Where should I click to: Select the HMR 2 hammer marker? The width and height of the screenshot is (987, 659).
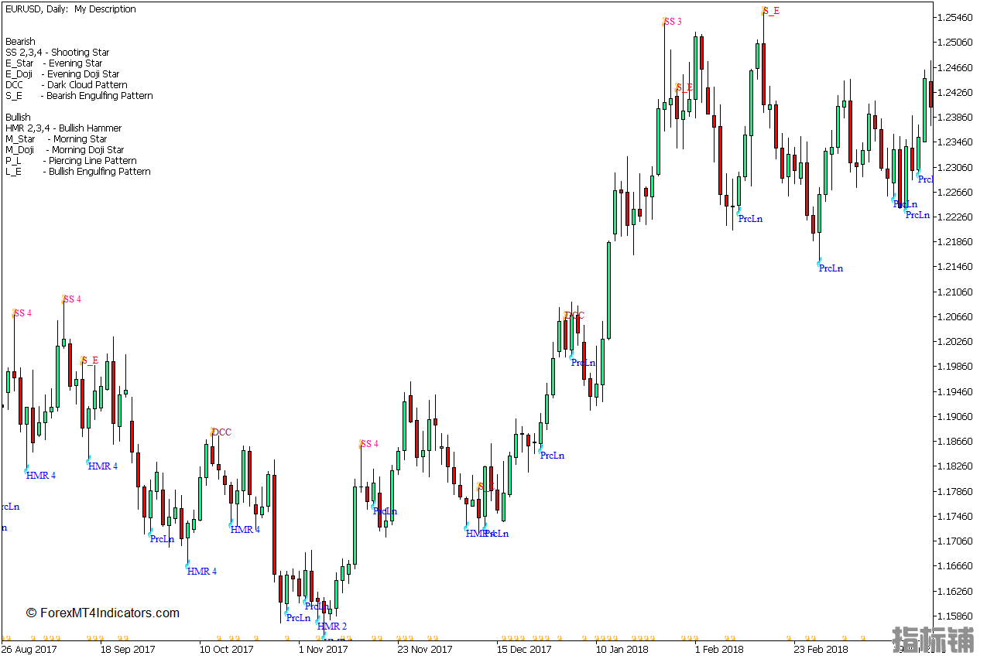332,627
